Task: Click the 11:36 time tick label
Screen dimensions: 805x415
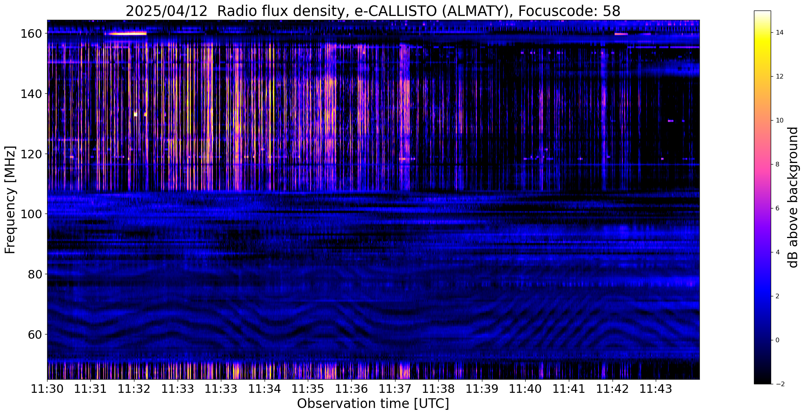Action: coord(352,389)
